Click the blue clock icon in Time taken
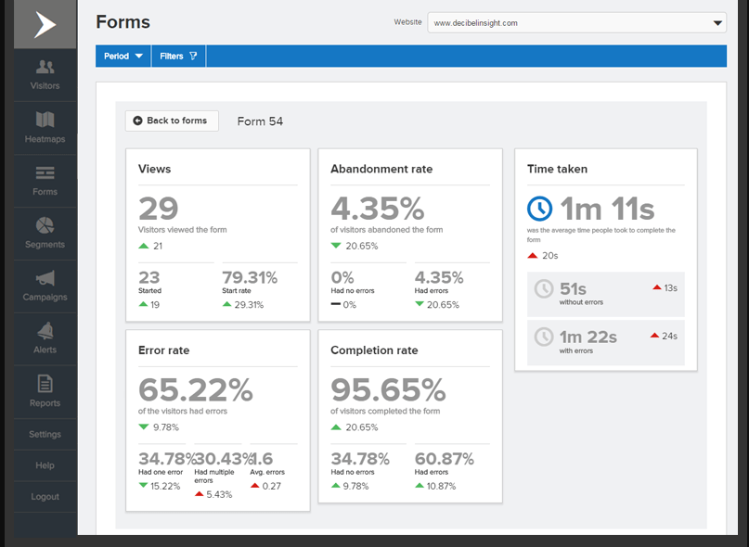This screenshot has width=749, height=547. click(540, 208)
